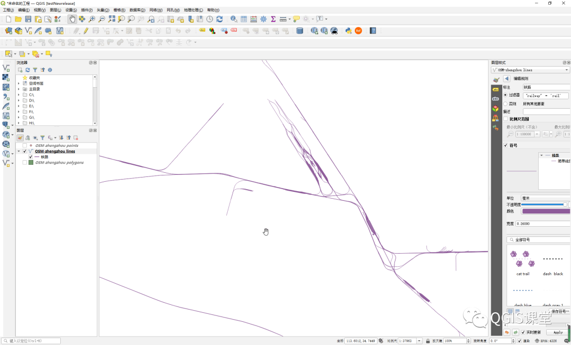
Task: Open the temporal controller clock icon
Action: pyautogui.click(x=210, y=19)
